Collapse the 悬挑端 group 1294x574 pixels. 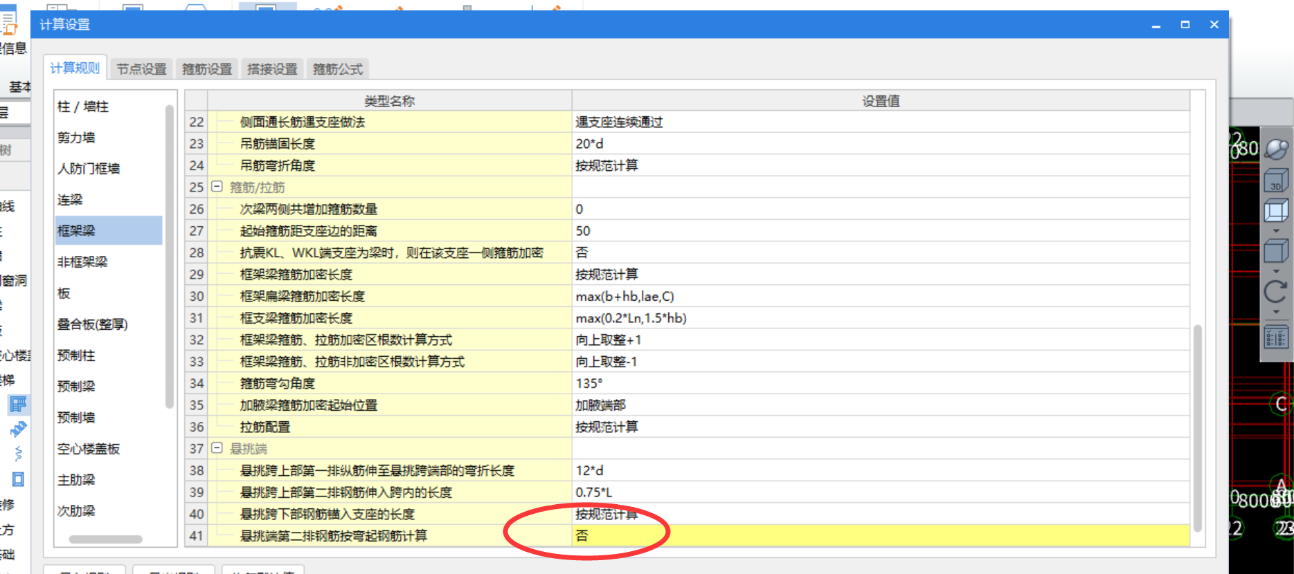[x=217, y=448]
